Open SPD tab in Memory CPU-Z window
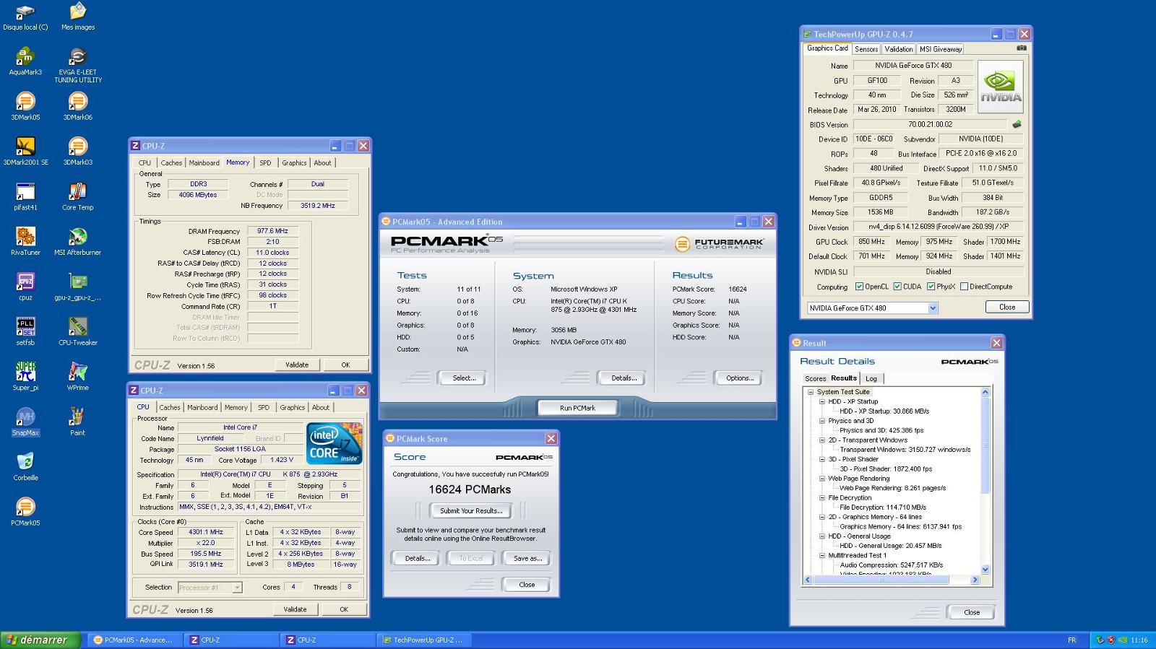The width and height of the screenshot is (1156, 649). coord(265,163)
